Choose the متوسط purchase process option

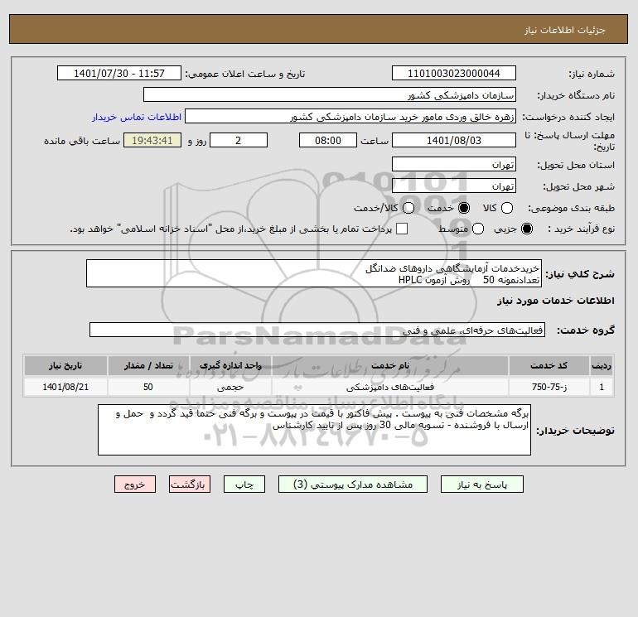click(478, 229)
